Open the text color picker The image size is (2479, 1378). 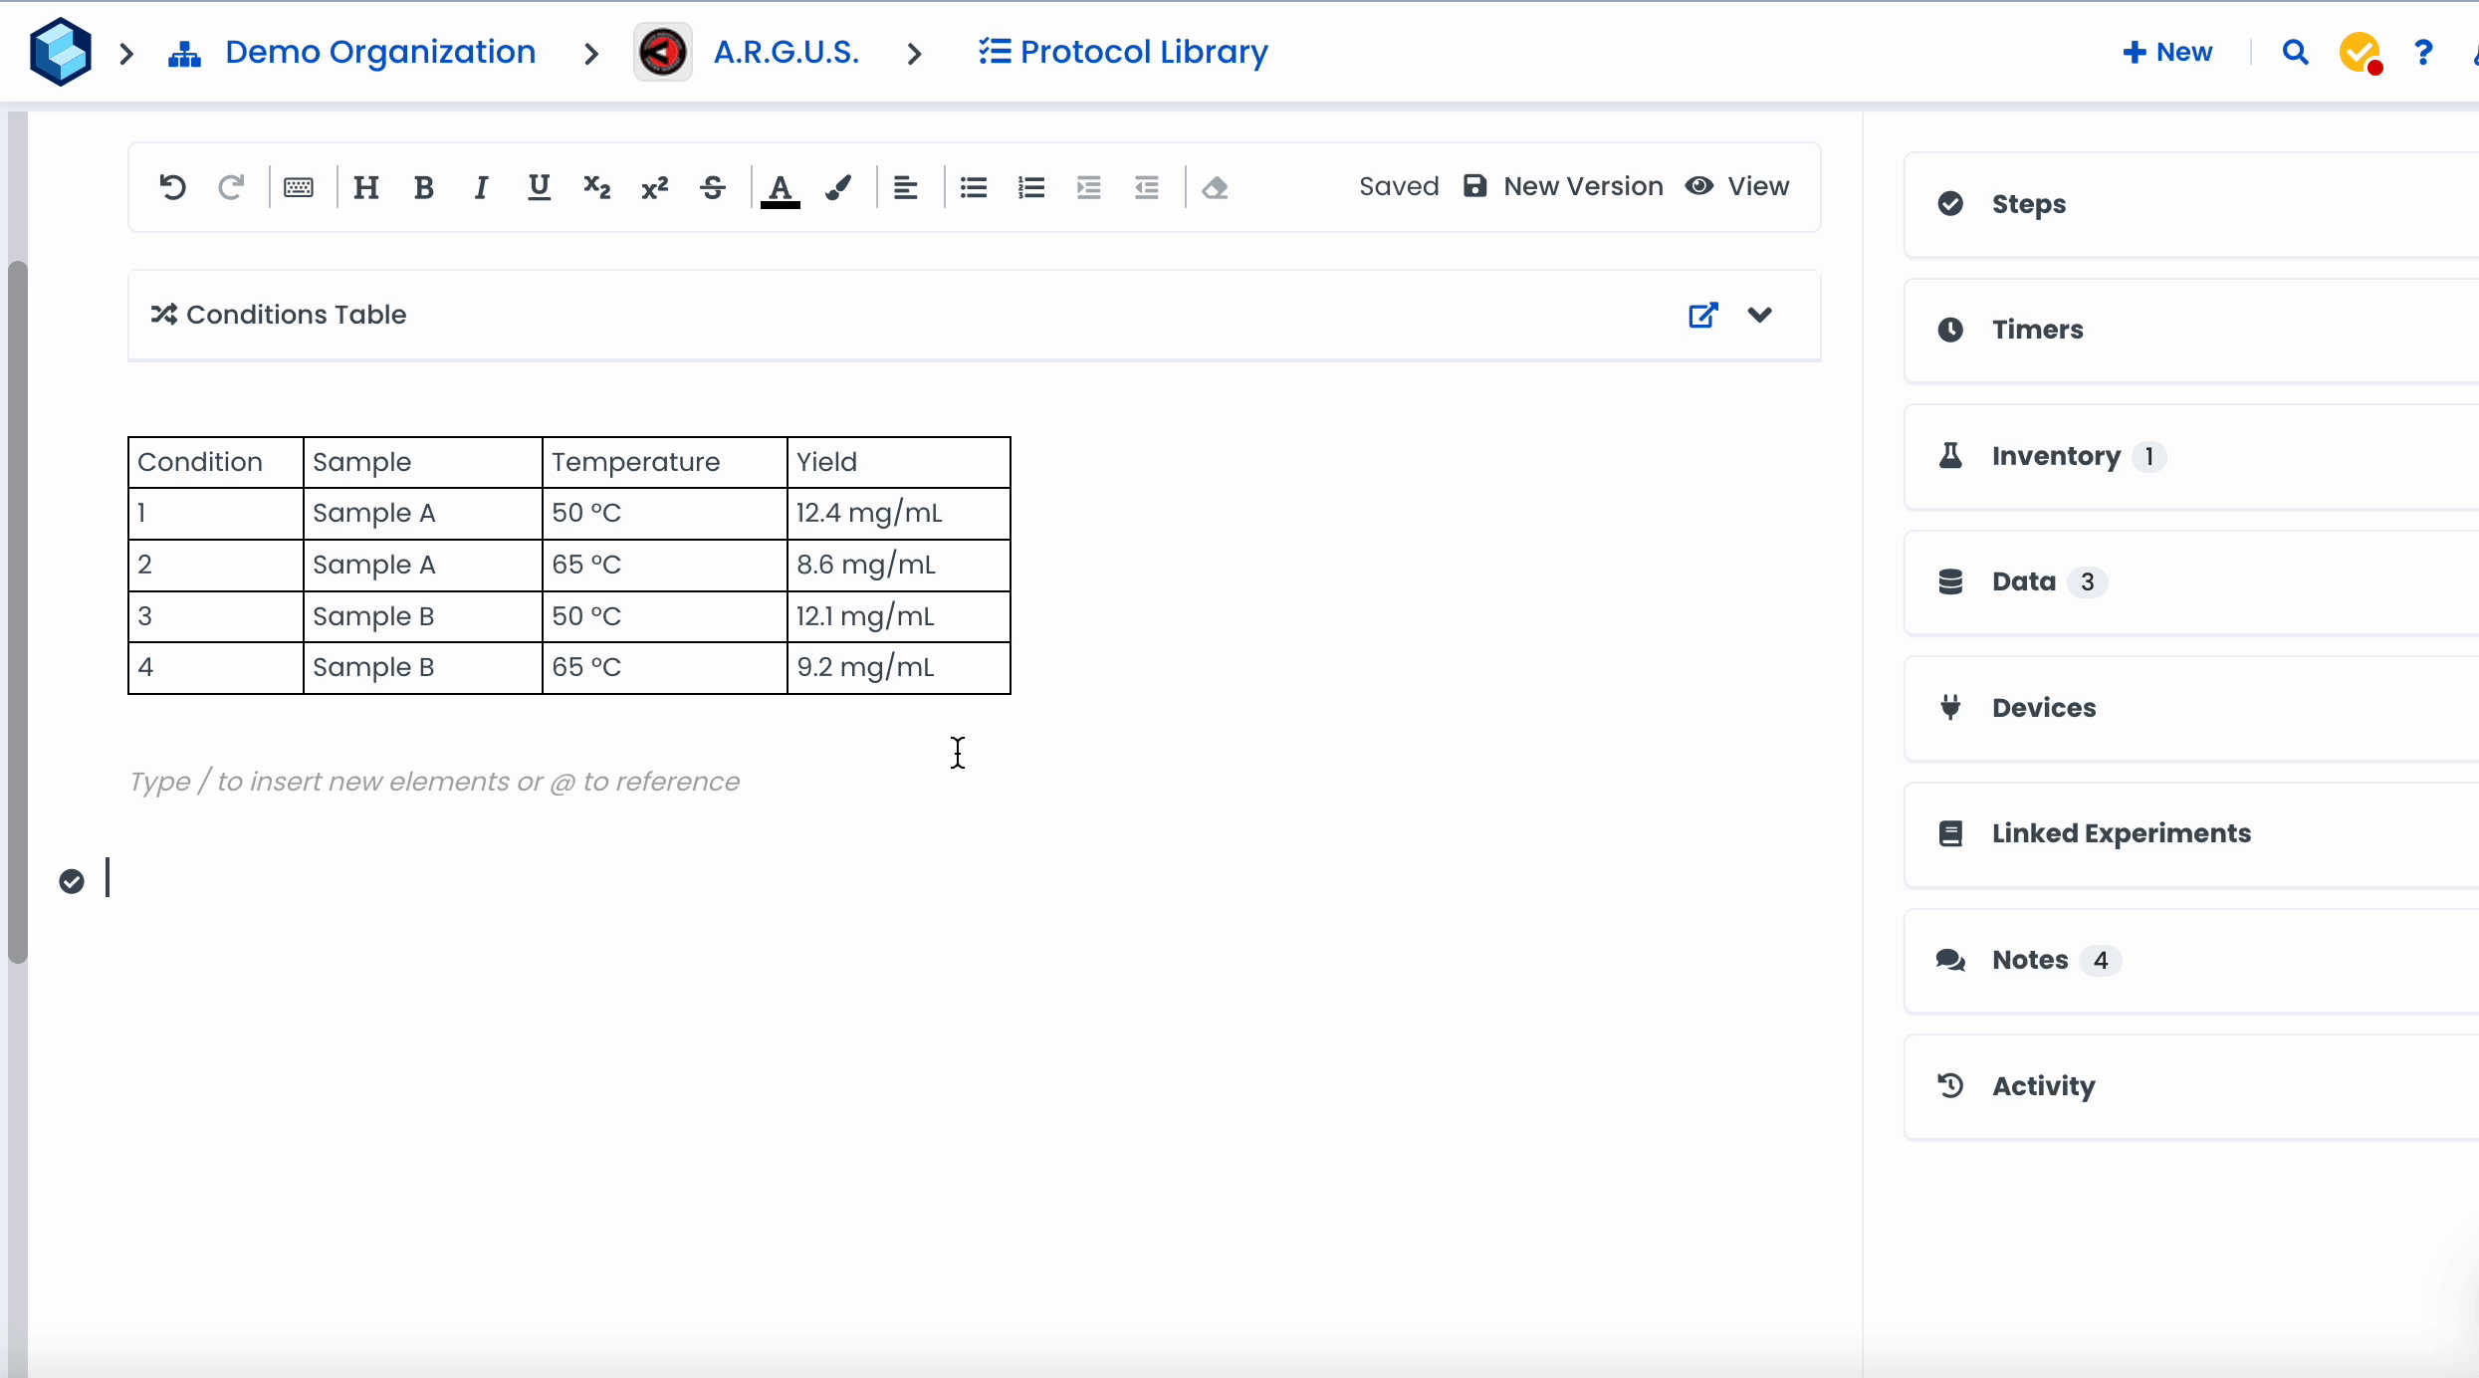(780, 187)
